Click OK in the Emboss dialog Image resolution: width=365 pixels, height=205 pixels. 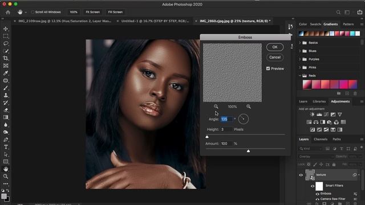pyautogui.click(x=275, y=47)
